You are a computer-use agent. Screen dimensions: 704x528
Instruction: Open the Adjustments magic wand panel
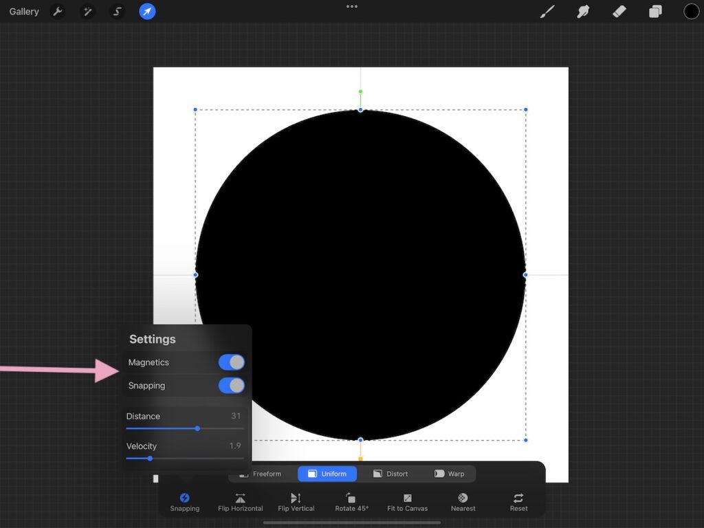click(x=87, y=11)
